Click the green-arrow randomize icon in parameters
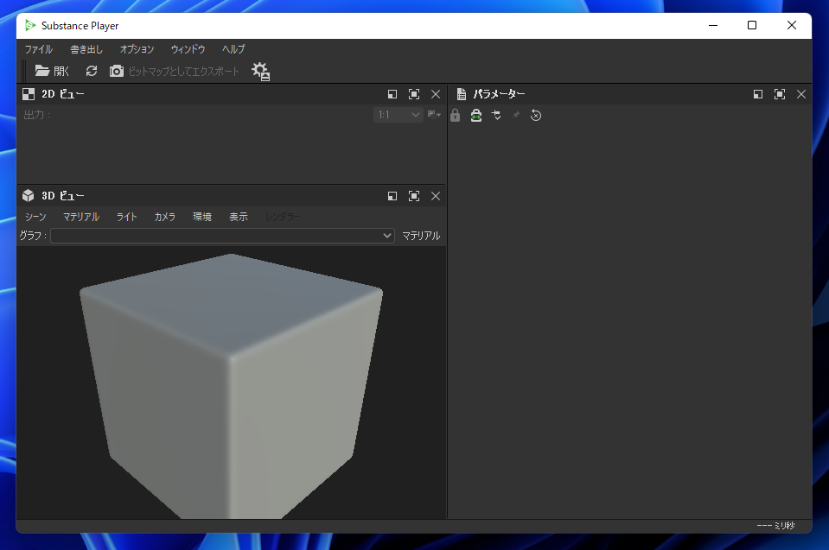The height and width of the screenshot is (550, 829). point(476,115)
